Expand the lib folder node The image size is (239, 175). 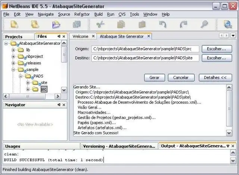13,50
